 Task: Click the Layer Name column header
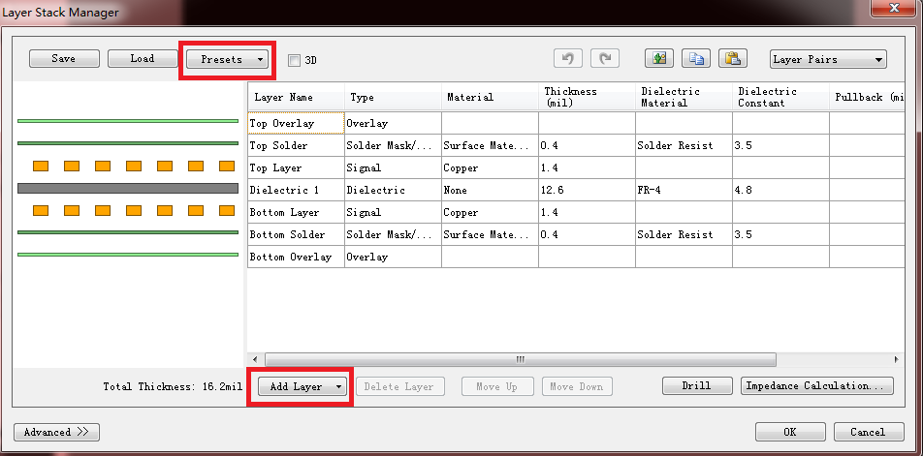pos(296,97)
